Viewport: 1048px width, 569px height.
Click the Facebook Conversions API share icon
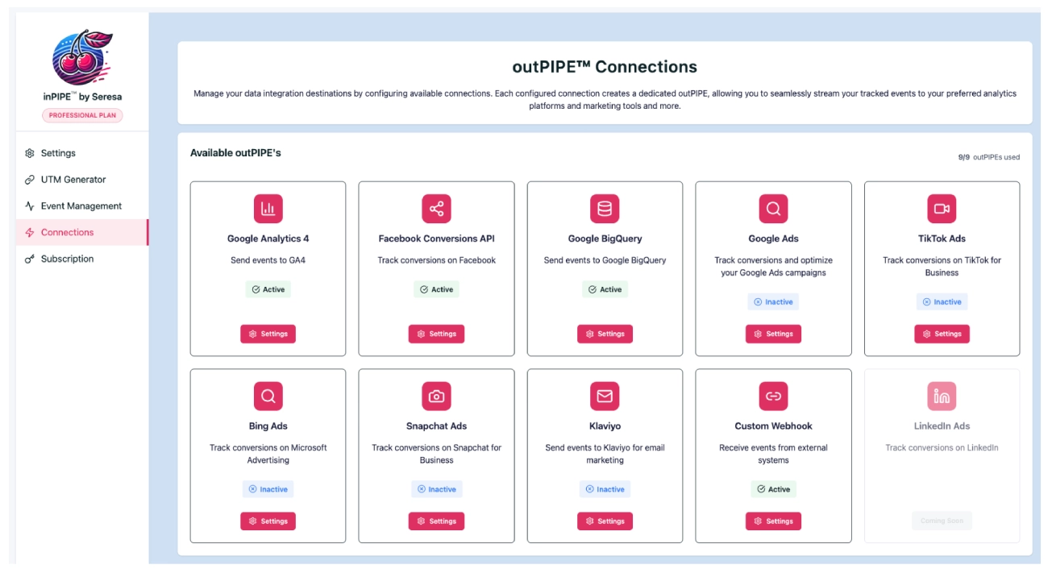point(436,209)
